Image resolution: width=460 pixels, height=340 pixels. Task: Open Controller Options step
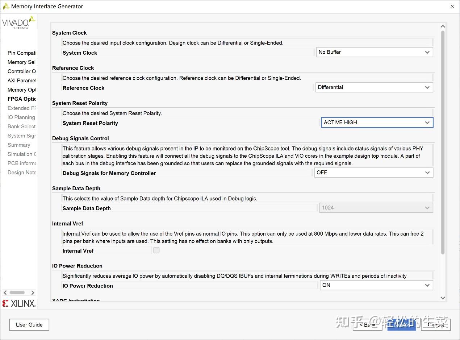click(22, 71)
